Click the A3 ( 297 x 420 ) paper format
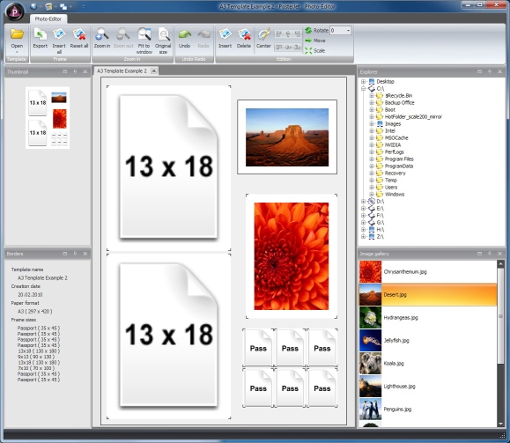Screen dimensions: 510x443 [35, 312]
